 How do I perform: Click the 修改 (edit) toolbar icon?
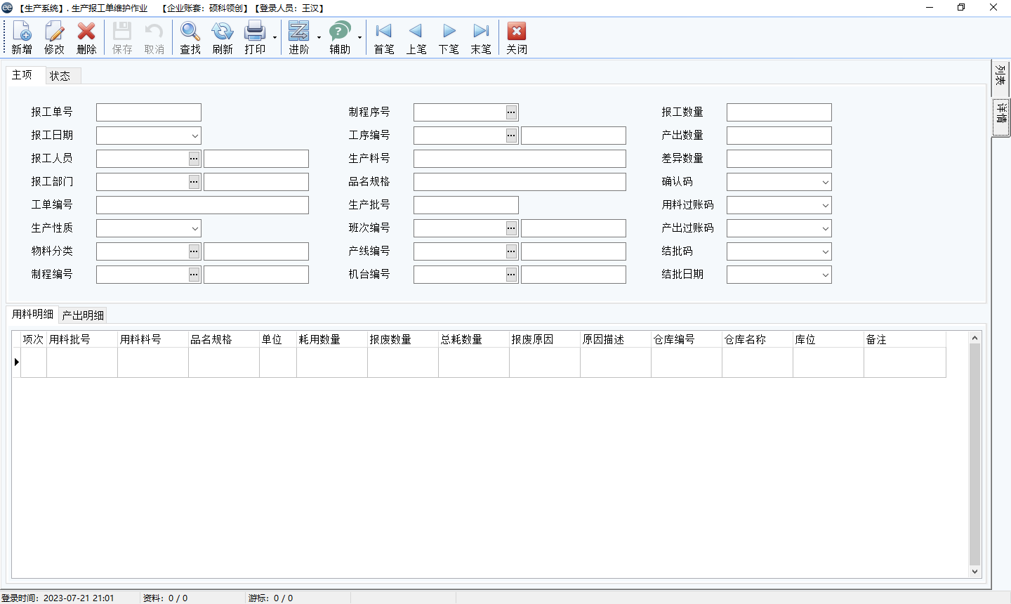(54, 37)
